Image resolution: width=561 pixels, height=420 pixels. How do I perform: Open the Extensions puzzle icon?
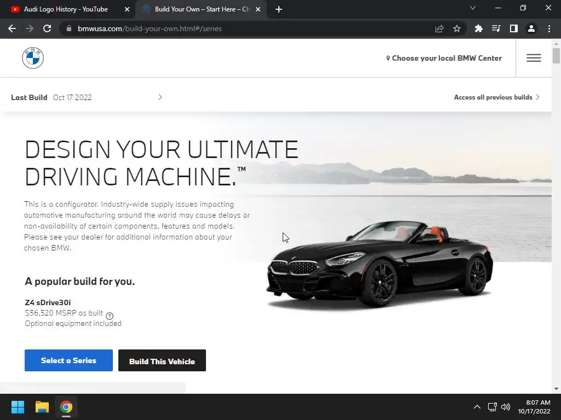(478, 28)
